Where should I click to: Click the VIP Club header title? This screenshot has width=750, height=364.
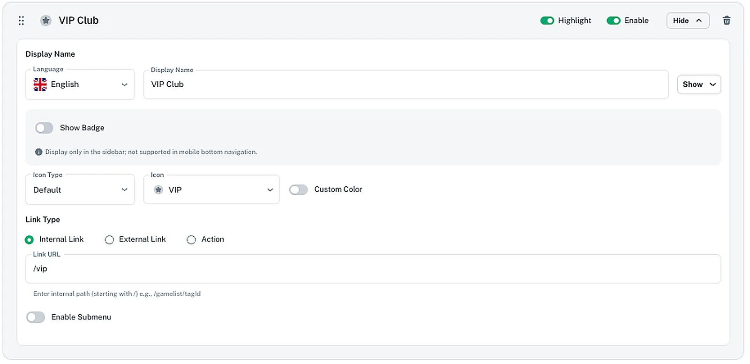click(x=79, y=21)
